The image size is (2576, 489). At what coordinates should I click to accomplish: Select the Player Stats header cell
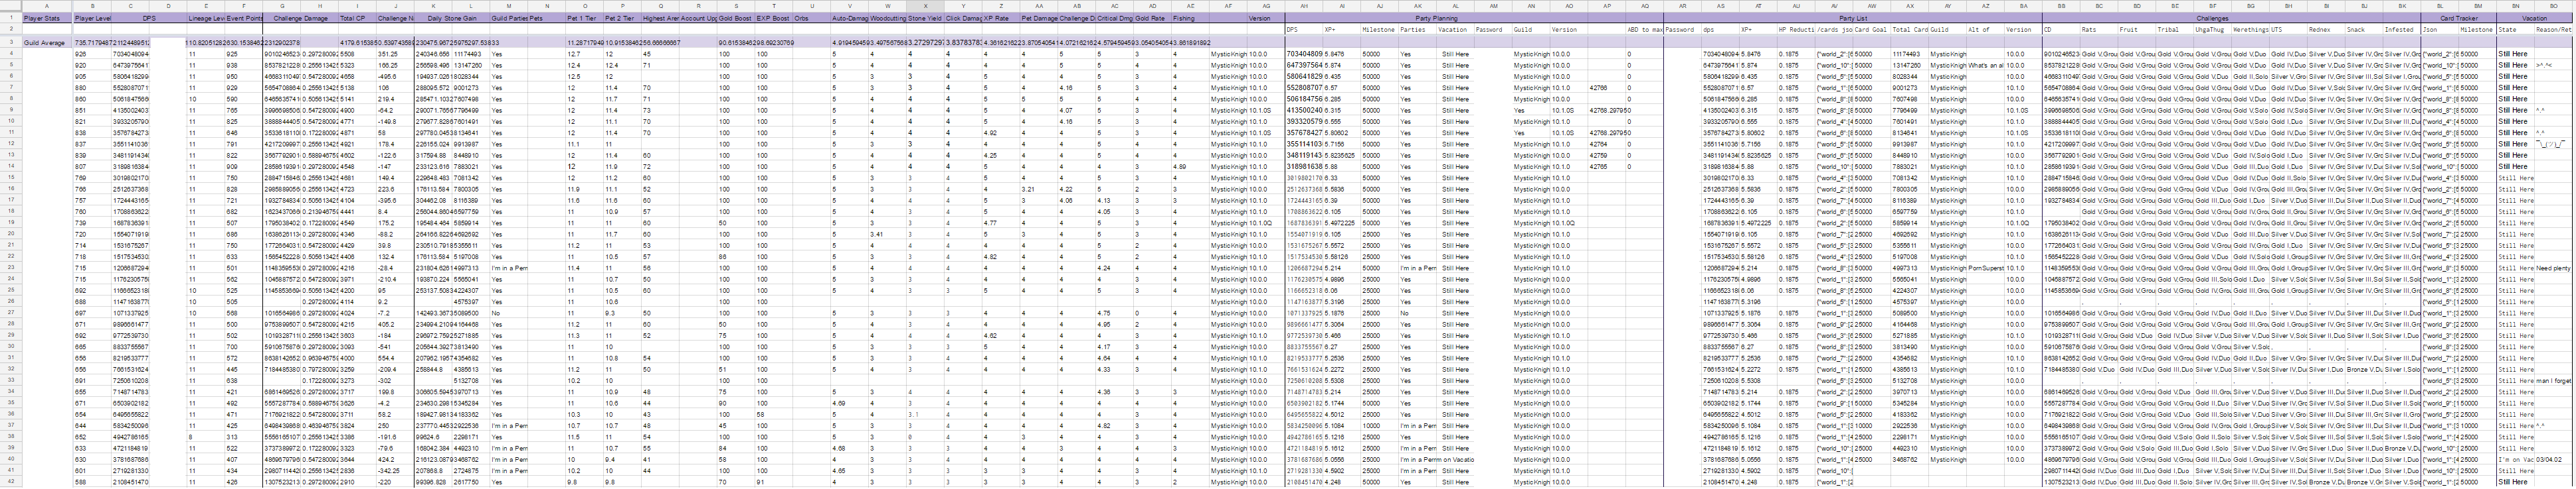[42, 18]
